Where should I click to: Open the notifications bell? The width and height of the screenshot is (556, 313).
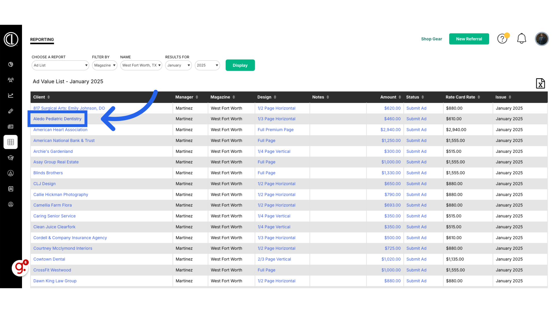tap(522, 39)
